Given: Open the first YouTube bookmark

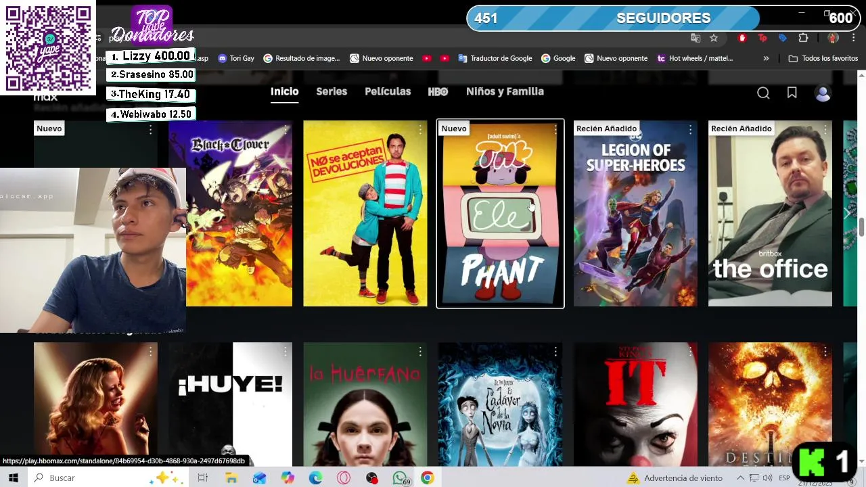Looking at the screenshot, I should tap(426, 58).
